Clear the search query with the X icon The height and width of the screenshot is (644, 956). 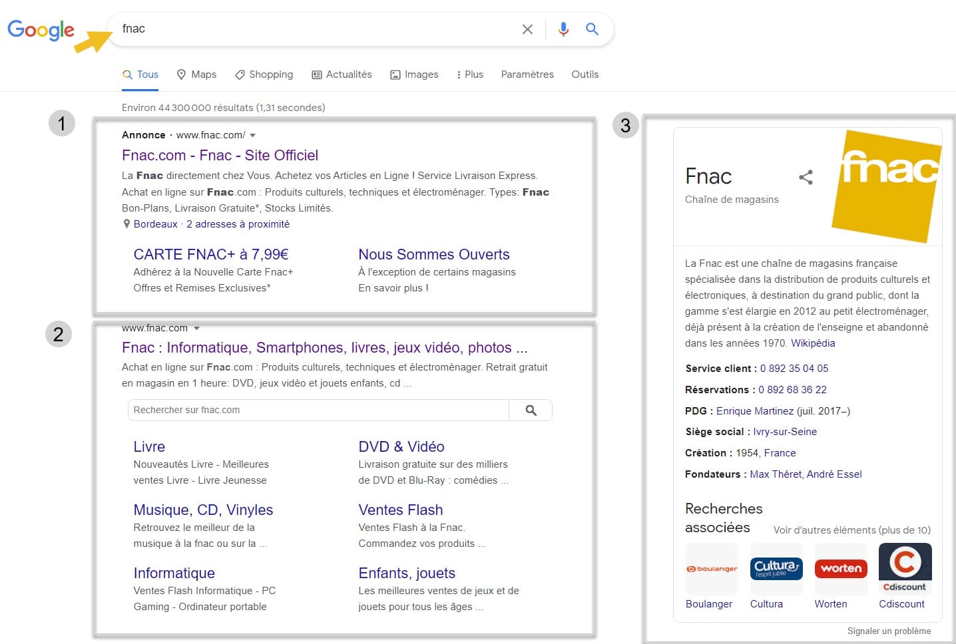(527, 29)
